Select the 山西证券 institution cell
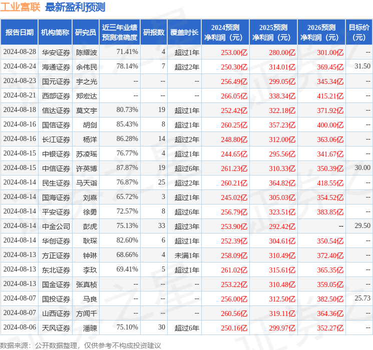The image size is (373, 350). click(56, 313)
